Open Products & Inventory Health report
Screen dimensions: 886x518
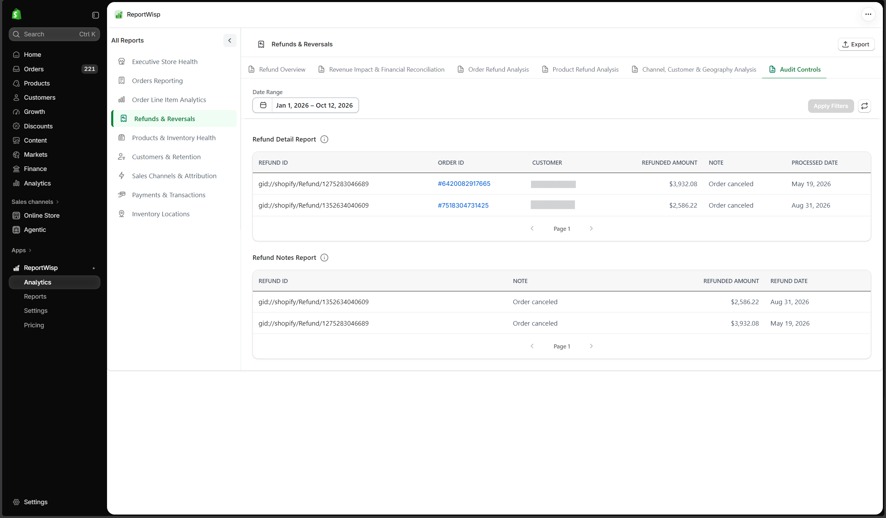[174, 138]
